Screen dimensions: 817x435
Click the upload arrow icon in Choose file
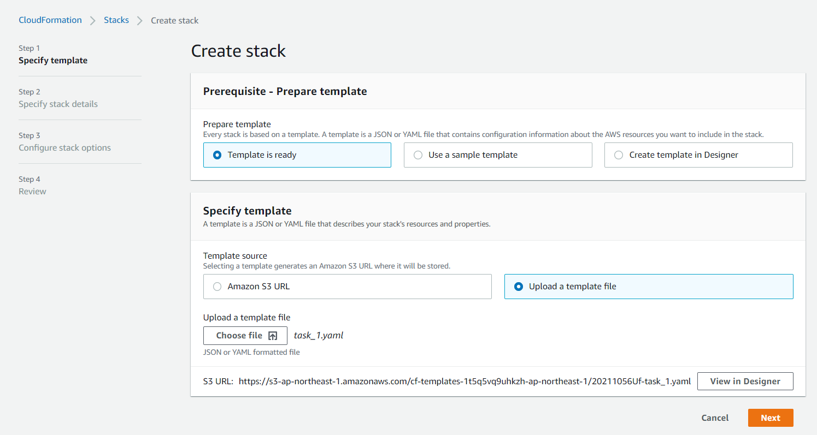(273, 336)
